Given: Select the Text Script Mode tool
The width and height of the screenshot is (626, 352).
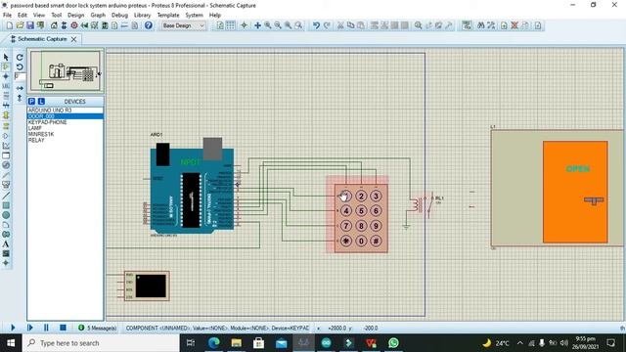Looking at the screenshot, I should 6,96.
